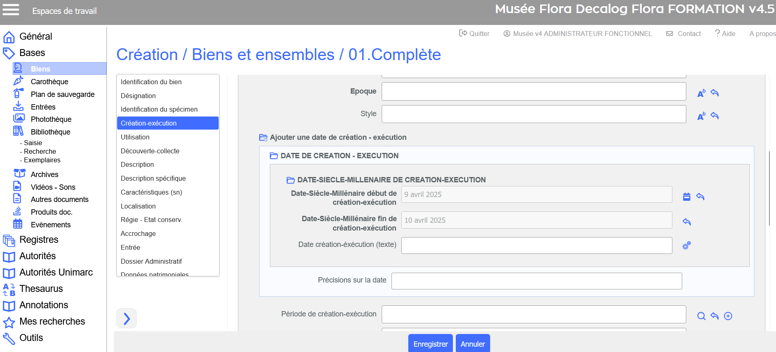Open the hamburger menu icon
The height and width of the screenshot is (352, 776).
coord(11,10)
